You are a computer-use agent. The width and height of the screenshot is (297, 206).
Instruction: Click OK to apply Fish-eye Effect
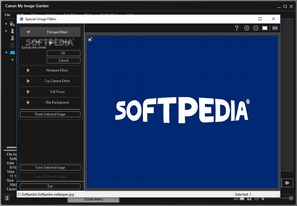point(64,53)
